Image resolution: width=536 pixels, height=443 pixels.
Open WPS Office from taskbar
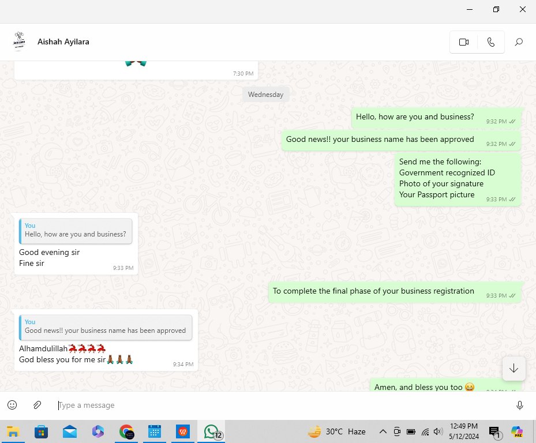(183, 431)
